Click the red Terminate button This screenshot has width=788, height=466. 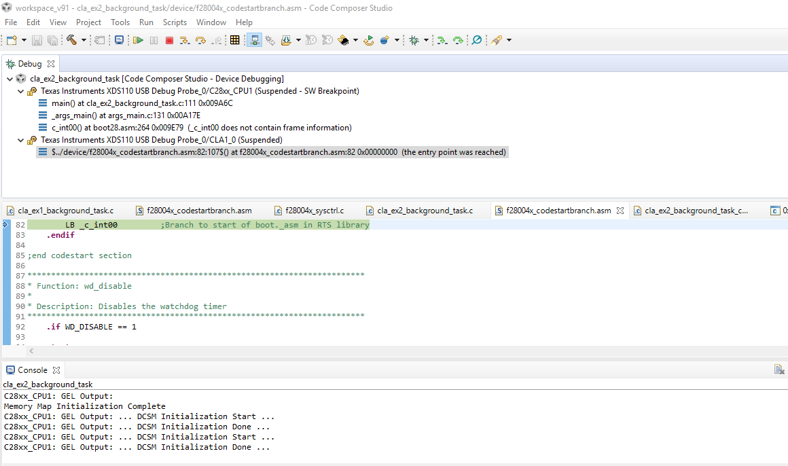pos(169,41)
